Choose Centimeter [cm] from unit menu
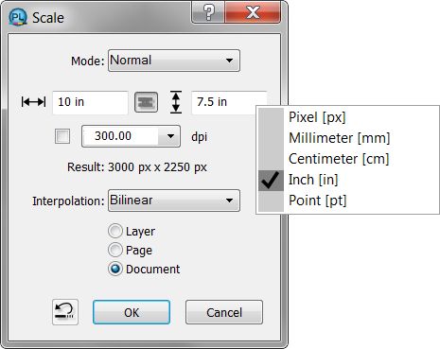The image size is (440, 349). click(x=348, y=159)
